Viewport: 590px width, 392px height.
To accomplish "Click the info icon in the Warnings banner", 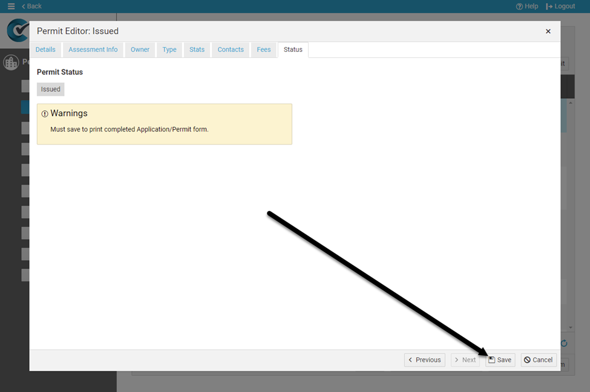I will pos(44,114).
